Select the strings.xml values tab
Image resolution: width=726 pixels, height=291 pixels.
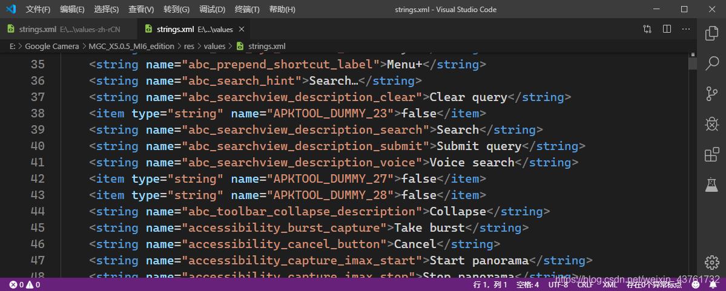(x=194, y=29)
